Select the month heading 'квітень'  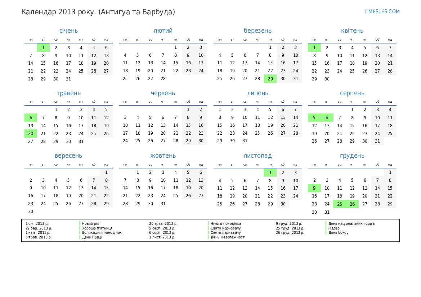pyautogui.click(x=352, y=31)
